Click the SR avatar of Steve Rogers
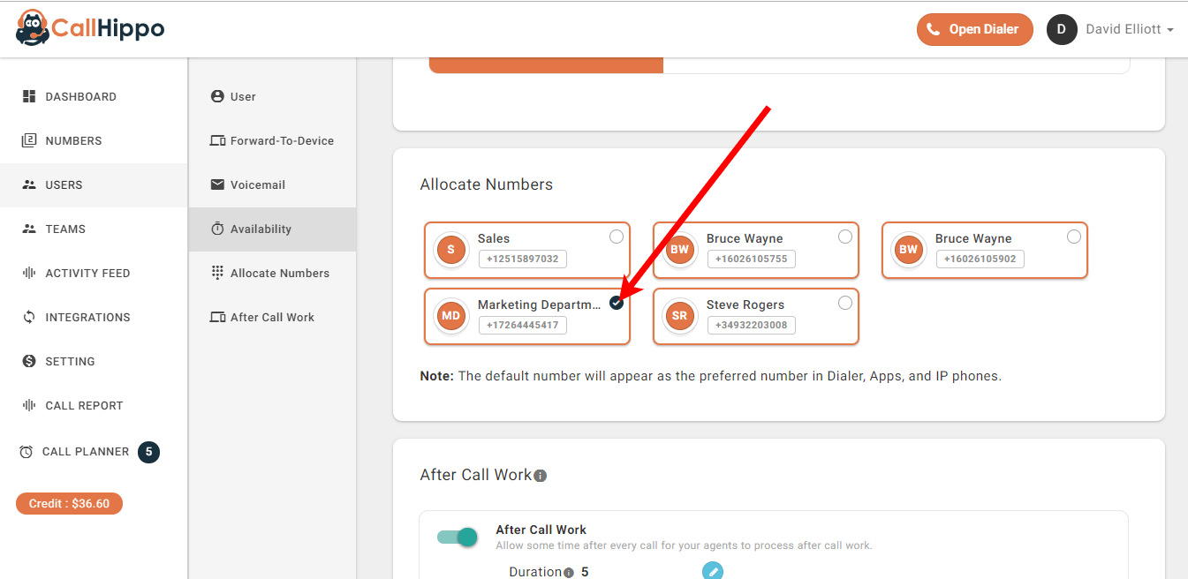The image size is (1188, 579). (x=679, y=316)
